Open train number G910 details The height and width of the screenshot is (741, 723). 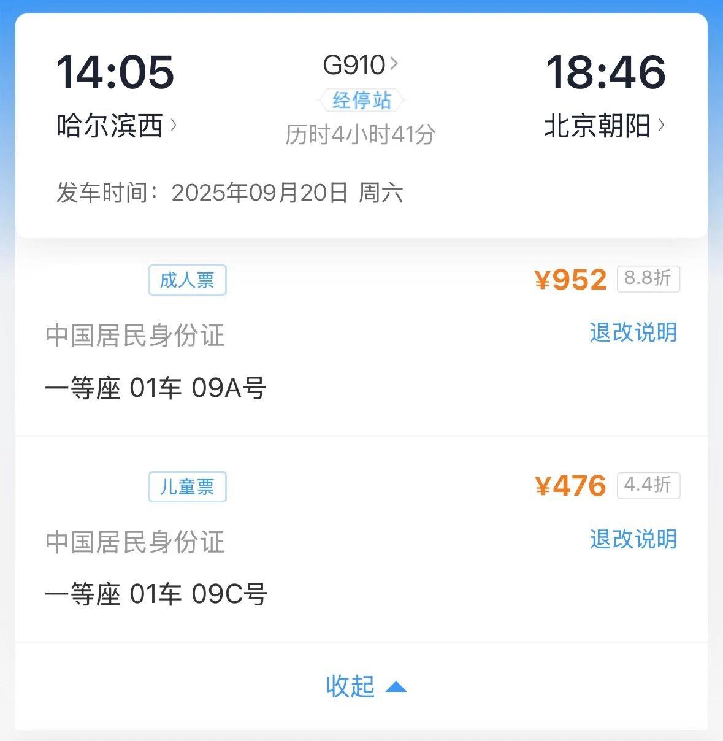[x=354, y=65]
